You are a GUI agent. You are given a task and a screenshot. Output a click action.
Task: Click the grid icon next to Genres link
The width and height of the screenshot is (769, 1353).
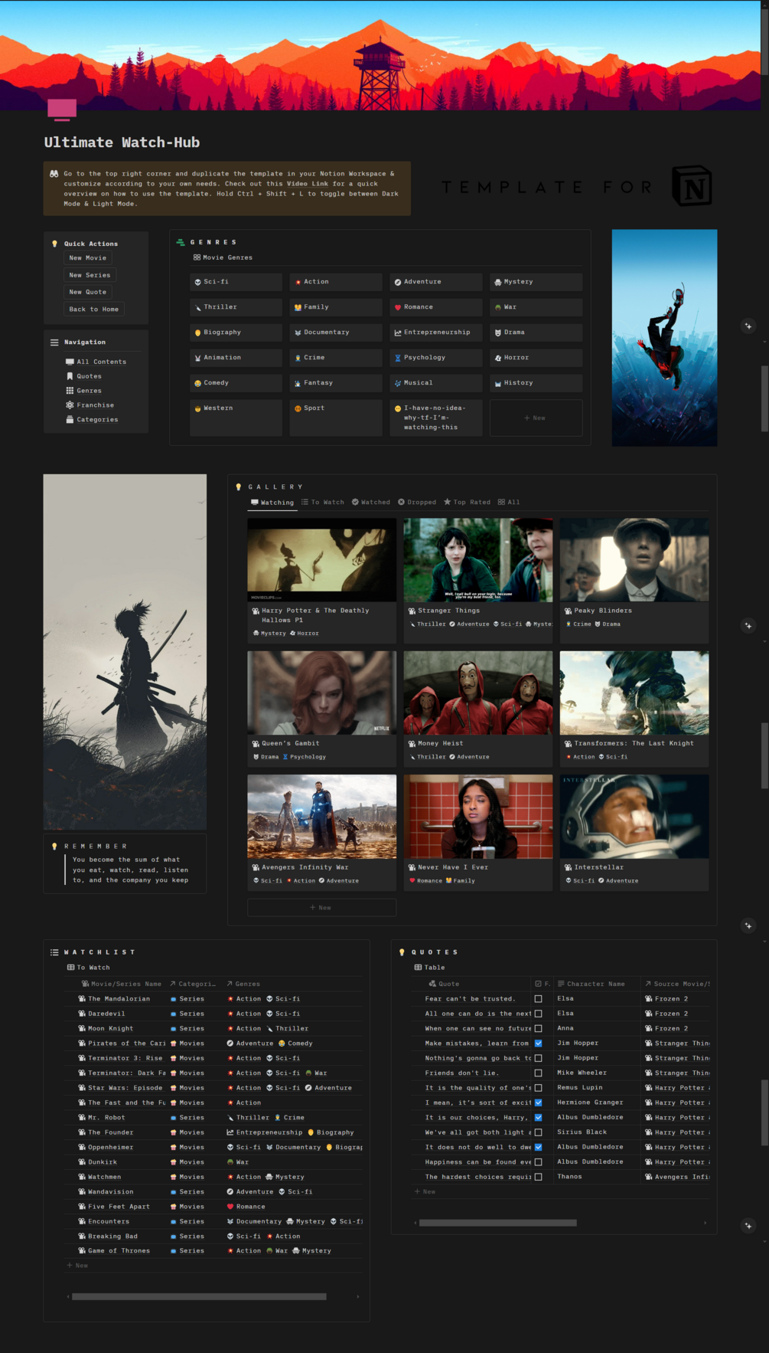click(70, 391)
